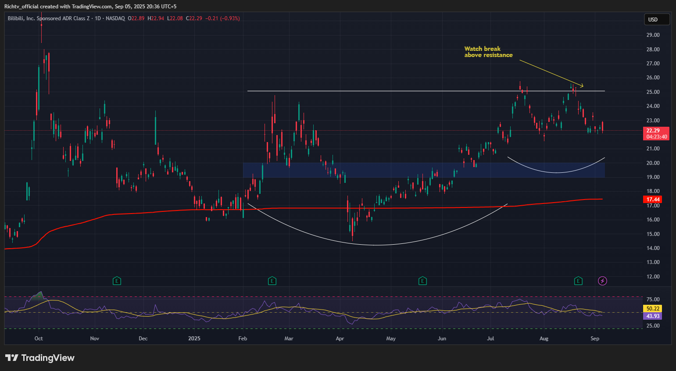This screenshot has height=371, width=676.
Task: Click the purple lightning event icon
Action: (x=602, y=281)
